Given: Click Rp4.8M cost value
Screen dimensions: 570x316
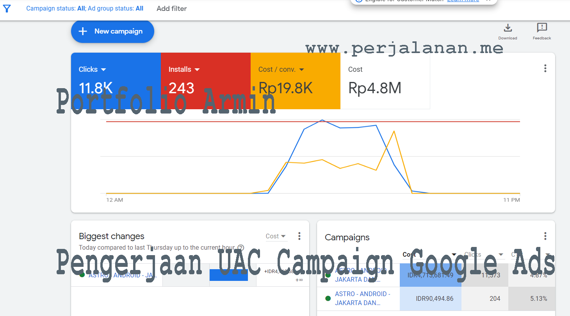Looking at the screenshot, I should pyautogui.click(x=375, y=88).
